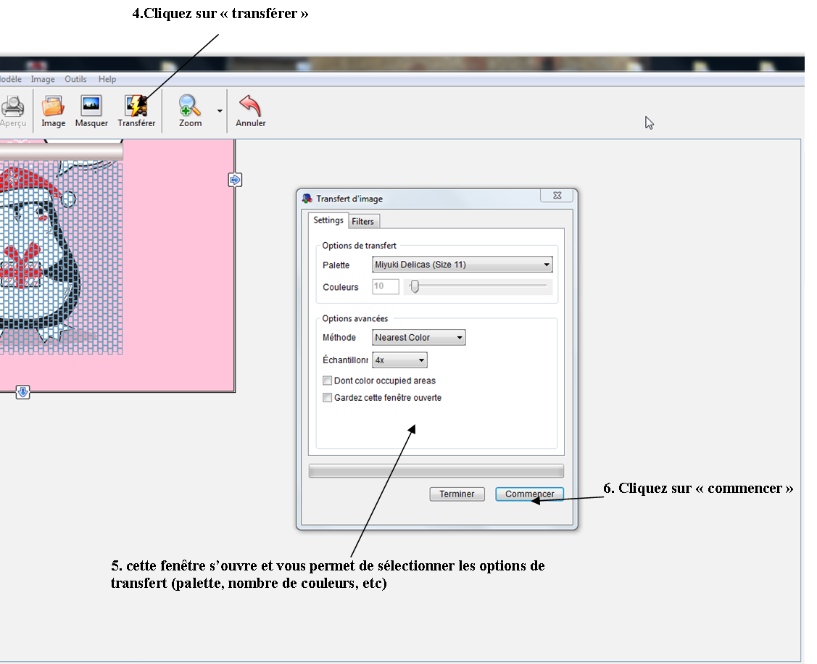Open the Masquer tool
817x664 pixels.
(x=91, y=107)
